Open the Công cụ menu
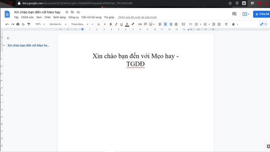Viewport: 270px width, 152px height. pos(73,17)
